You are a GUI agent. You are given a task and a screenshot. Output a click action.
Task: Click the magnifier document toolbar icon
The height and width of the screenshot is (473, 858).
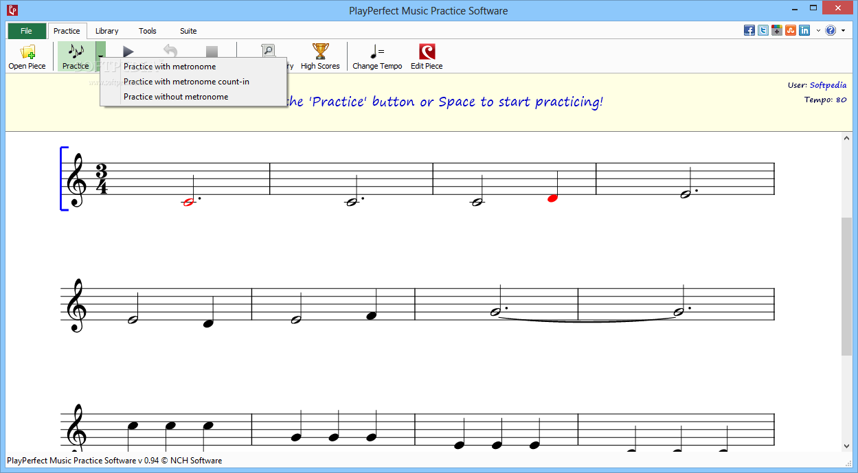tap(268, 50)
